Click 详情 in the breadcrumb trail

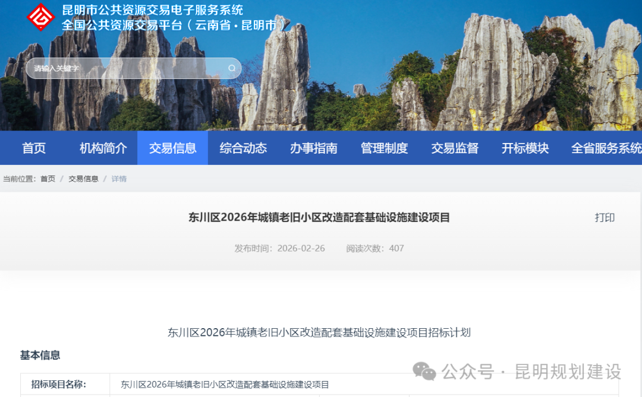pyautogui.click(x=118, y=178)
